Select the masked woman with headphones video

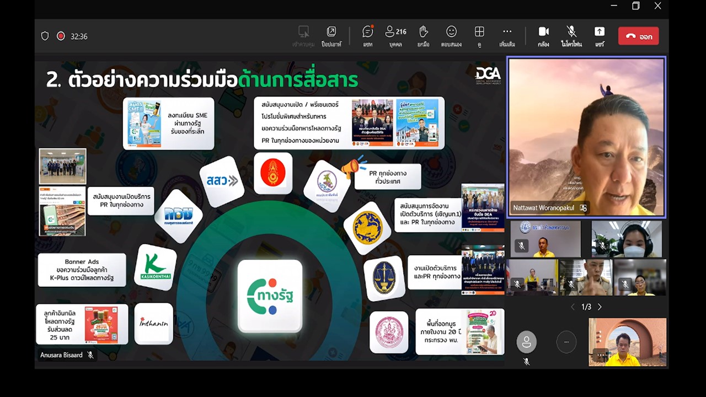point(627,239)
